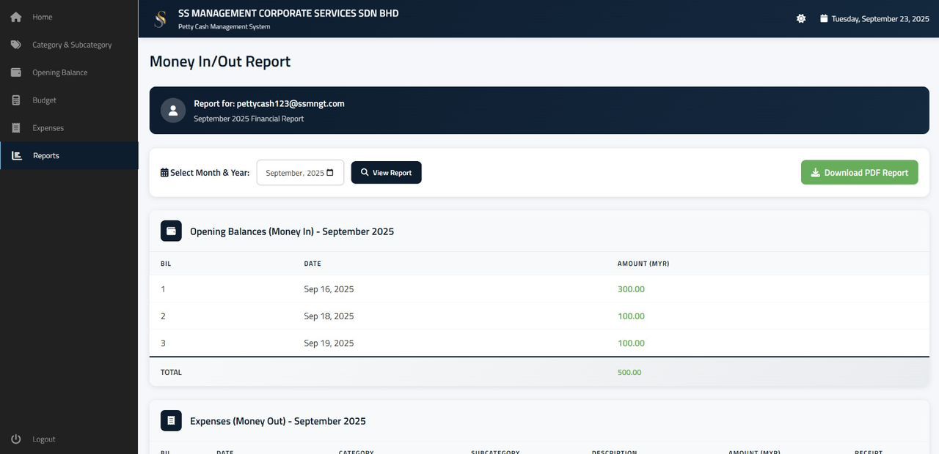
Task: Click the receipt icon beside Expenses (Money Out)
Action: 171,421
